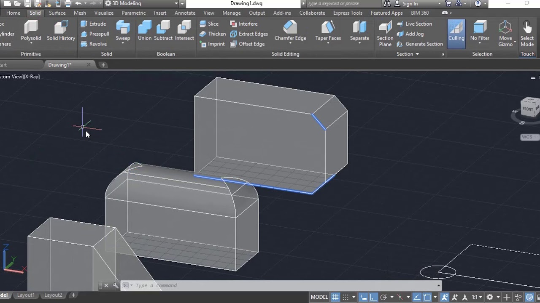The image size is (540, 303).
Task: Select the Live Section tool
Action: tap(414, 24)
